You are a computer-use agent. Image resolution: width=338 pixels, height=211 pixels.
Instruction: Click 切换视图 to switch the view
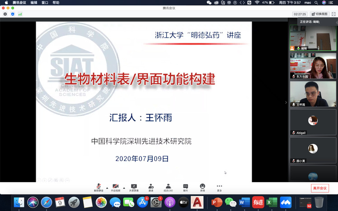tap(319, 14)
